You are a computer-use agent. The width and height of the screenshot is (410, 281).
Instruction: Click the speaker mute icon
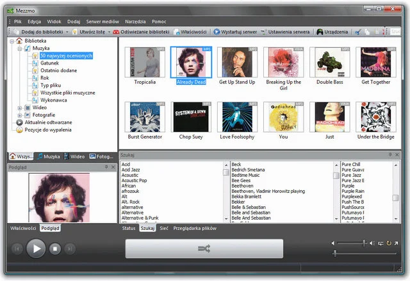[333, 243]
